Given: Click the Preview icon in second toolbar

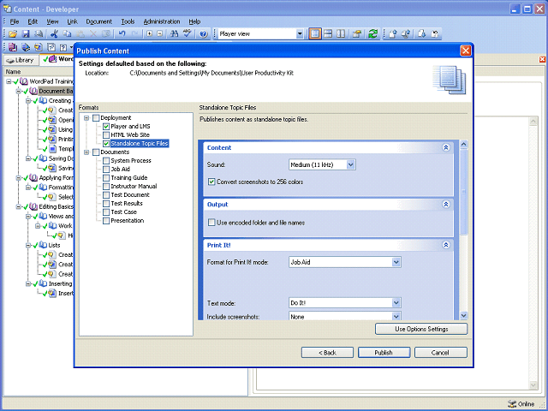Looking at the screenshot, I should [26, 47].
